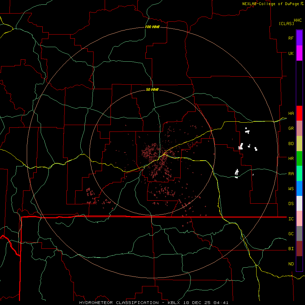The width and height of the screenshot is (305, 305).
Task: Click the HHC product code label
Action: click(298, 20)
